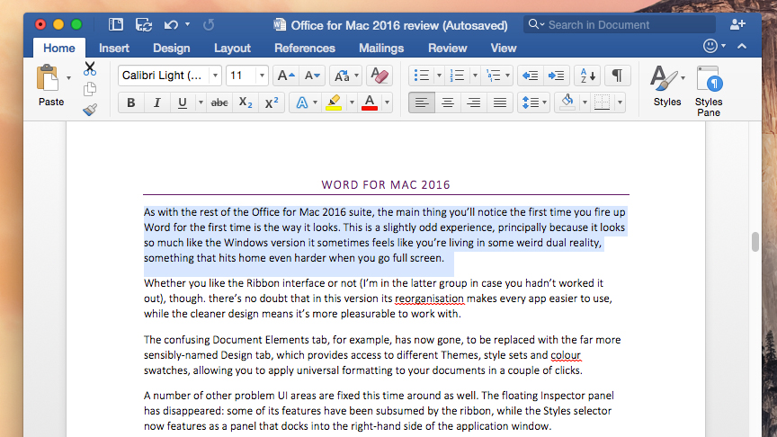Switch to the Home tab
Image resolution: width=777 pixels, height=437 pixels.
point(59,48)
